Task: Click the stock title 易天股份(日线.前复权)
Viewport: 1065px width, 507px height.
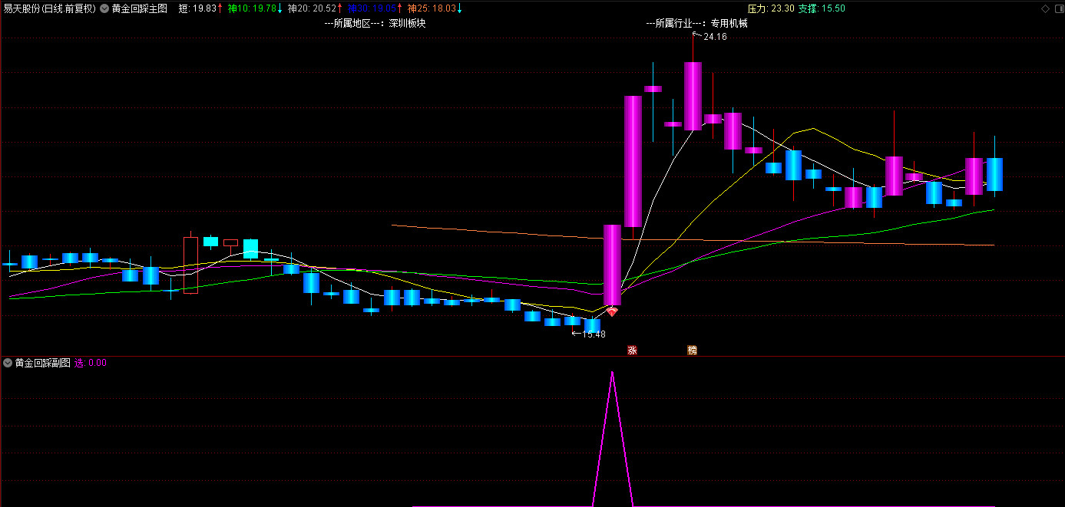Action: click(49, 8)
